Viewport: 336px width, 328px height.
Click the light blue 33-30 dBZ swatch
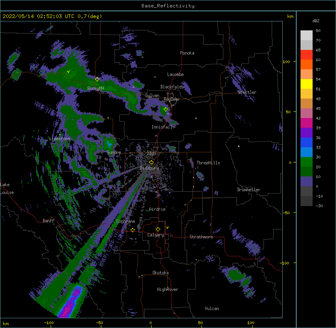(x=306, y=152)
